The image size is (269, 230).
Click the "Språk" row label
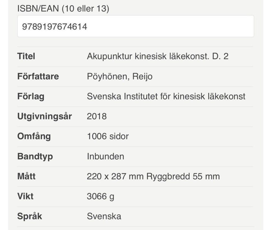tap(29, 216)
